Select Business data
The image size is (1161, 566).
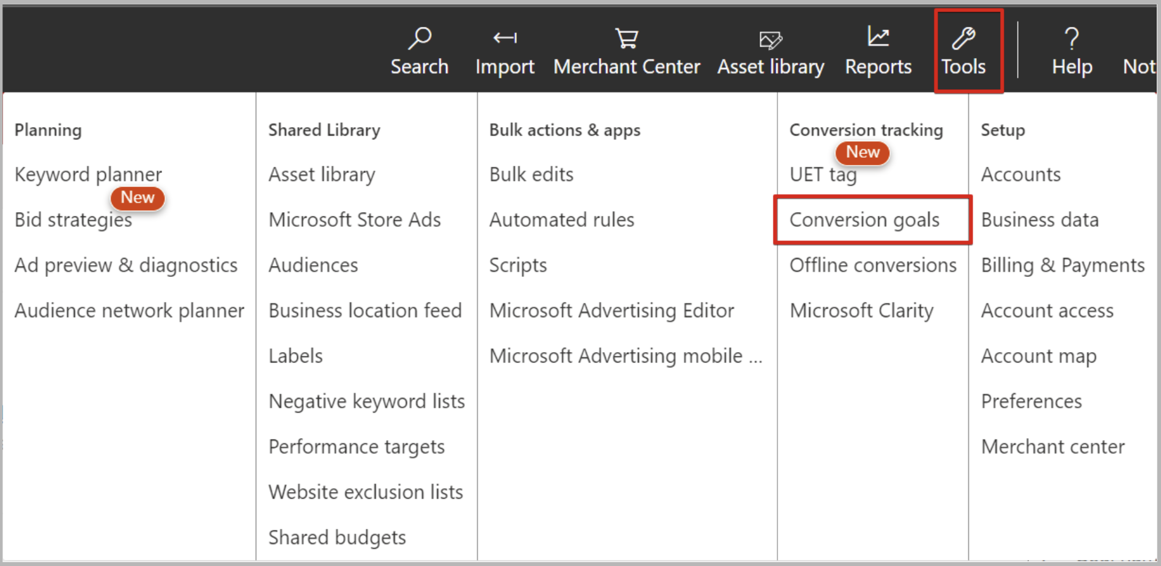1040,220
